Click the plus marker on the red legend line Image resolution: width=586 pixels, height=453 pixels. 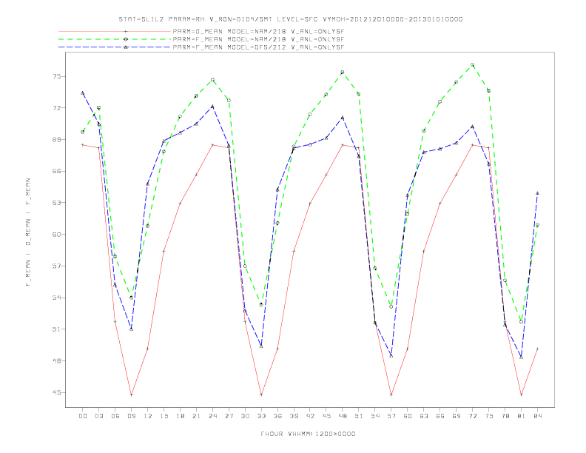pyautogui.click(x=126, y=31)
